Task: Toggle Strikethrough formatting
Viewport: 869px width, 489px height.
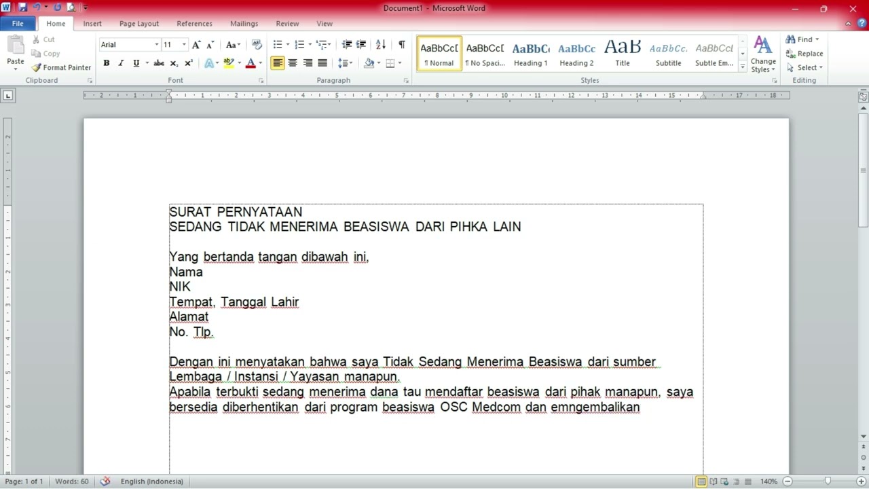Action: 159,63
